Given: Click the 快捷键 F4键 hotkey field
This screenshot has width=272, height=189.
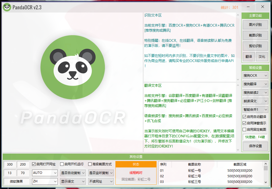Looking at the screenshot, I should [x=255, y=137].
